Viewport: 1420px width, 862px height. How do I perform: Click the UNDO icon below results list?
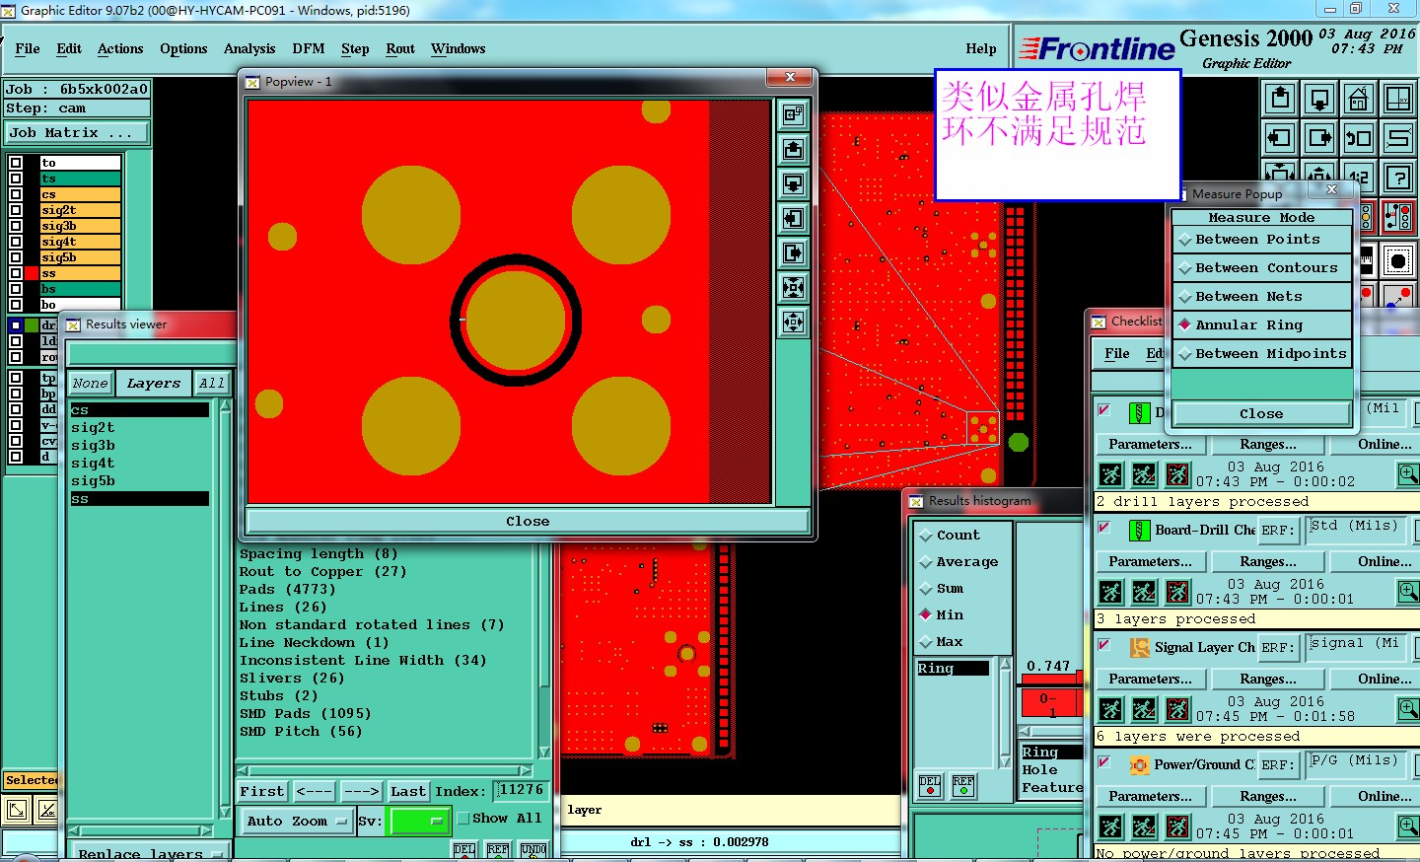(x=533, y=851)
